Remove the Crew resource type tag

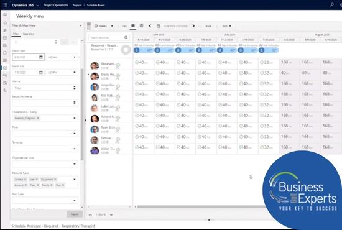pos(38,185)
